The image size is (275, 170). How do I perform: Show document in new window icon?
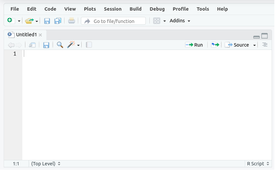point(32,45)
